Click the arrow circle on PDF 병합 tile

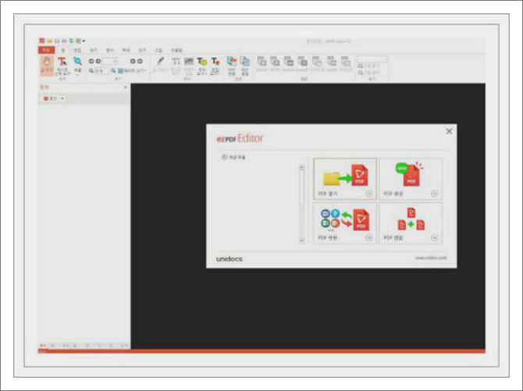(x=434, y=238)
